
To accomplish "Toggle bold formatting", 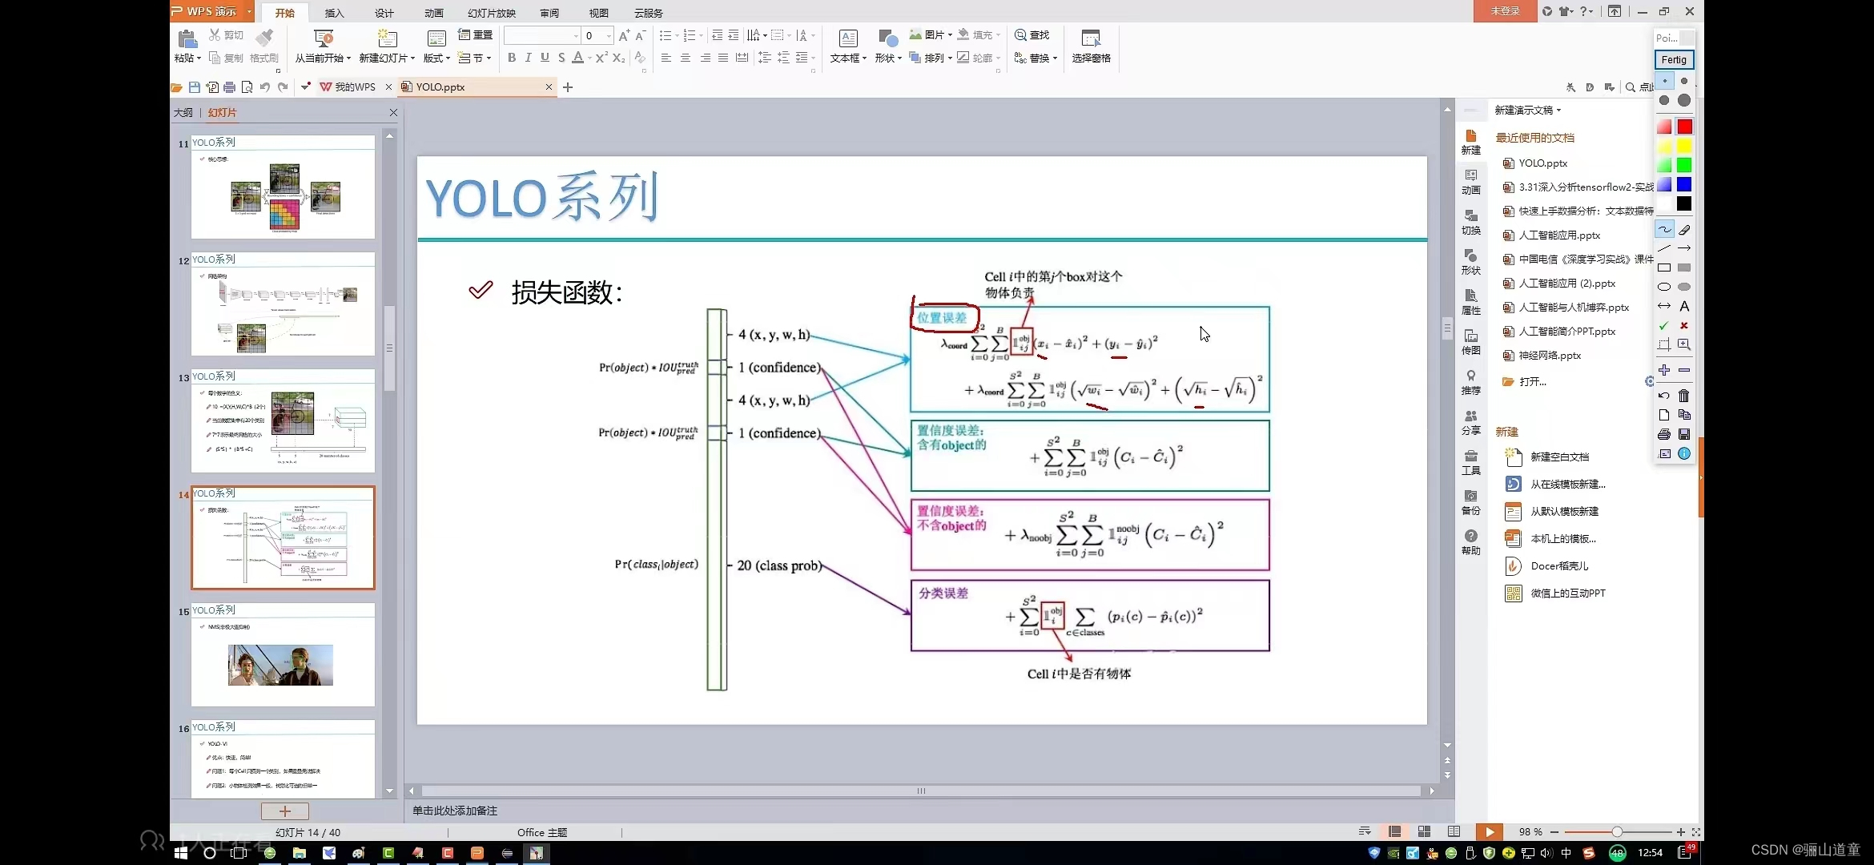I will pos(512,58).
